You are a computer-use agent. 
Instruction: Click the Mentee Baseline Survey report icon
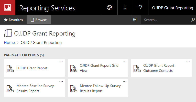click(x=10, y=89)
